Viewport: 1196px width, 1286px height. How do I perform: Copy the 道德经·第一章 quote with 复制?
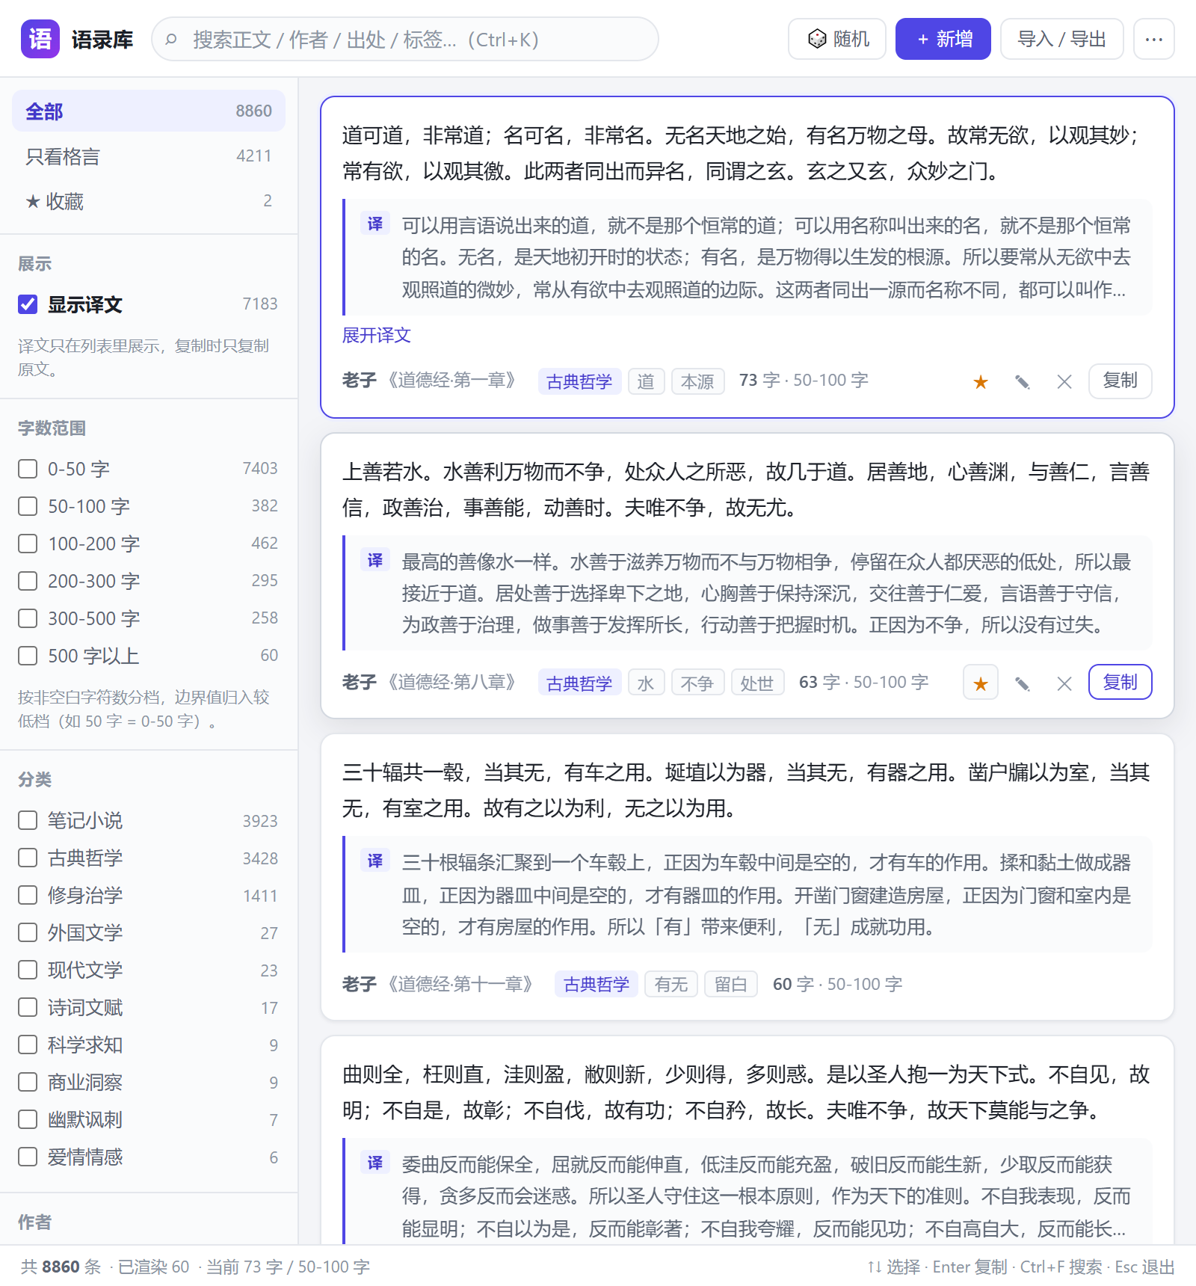pos(1120,381)
